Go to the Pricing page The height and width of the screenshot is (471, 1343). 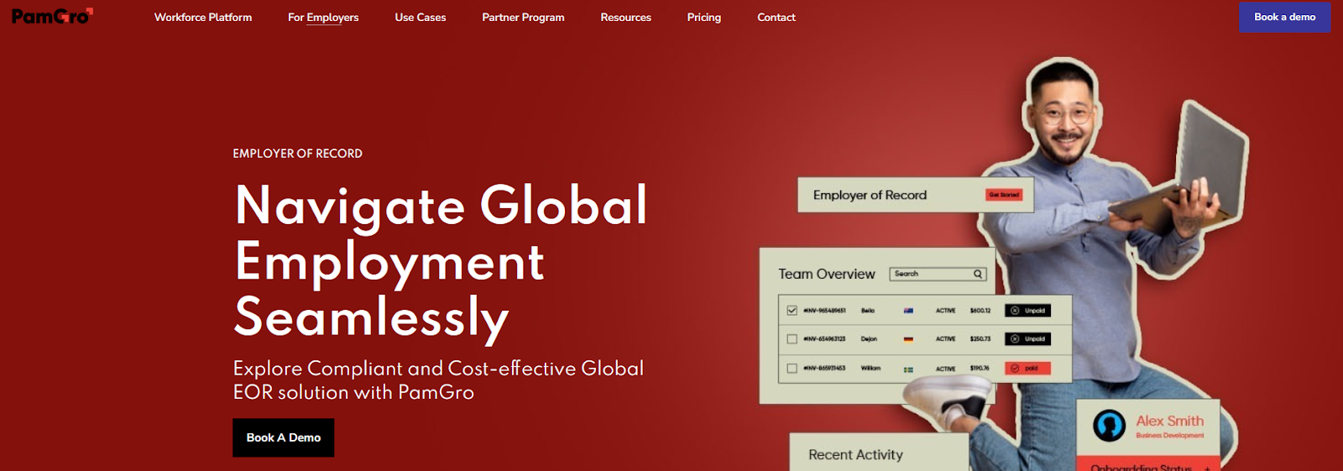(704, 18)
